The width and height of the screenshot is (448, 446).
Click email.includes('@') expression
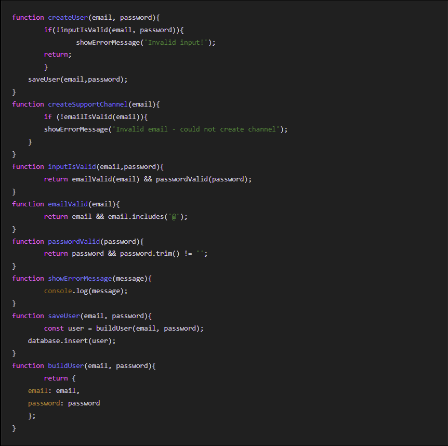tap(146, 217)
